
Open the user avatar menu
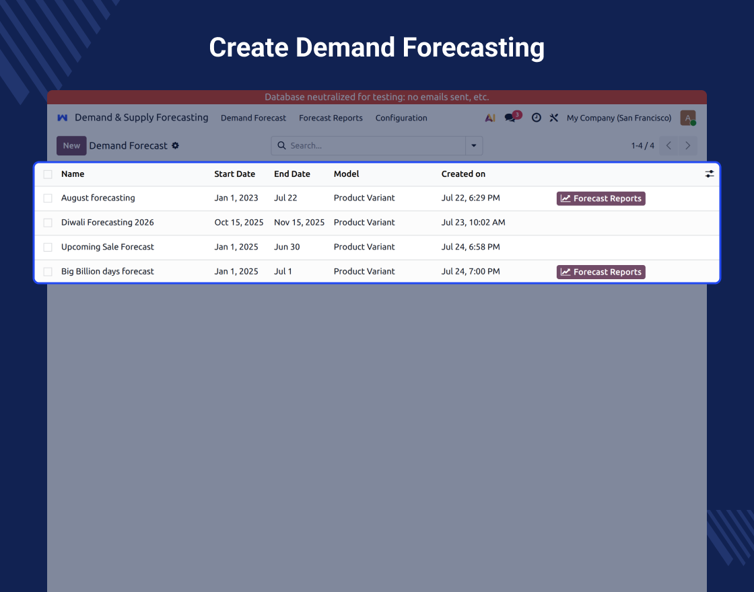click(688, 118)
